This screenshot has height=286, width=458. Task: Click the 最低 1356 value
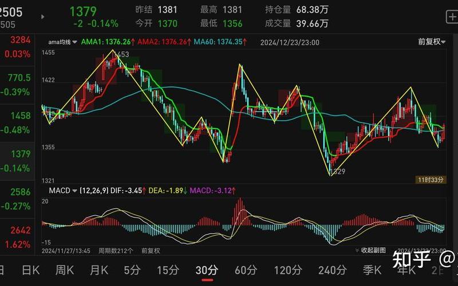221,23
